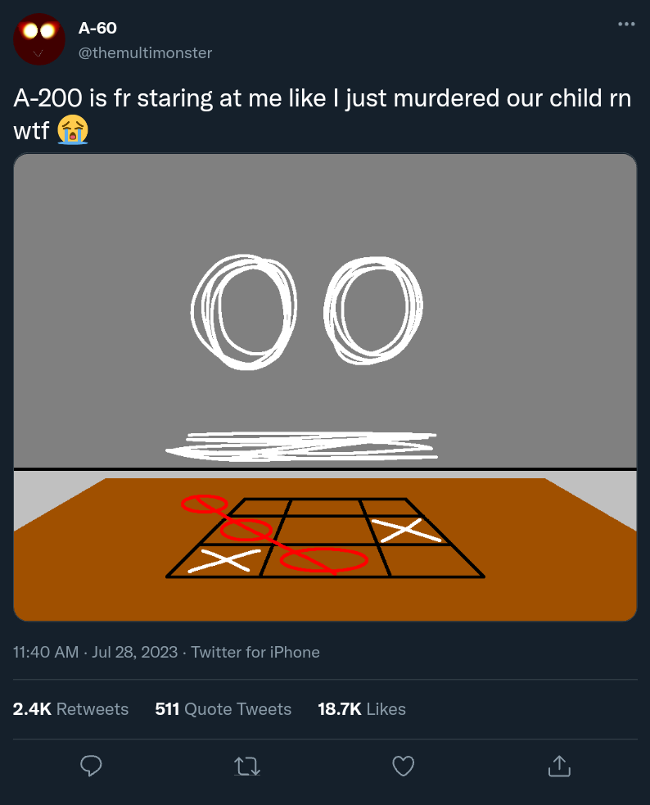View the 18.7K Likes list

(362, 709)
